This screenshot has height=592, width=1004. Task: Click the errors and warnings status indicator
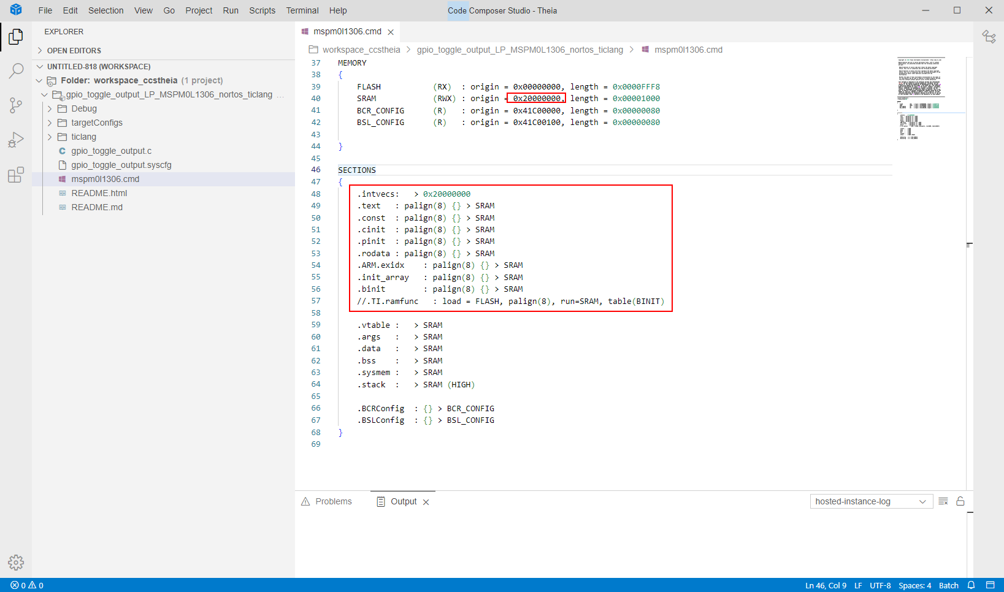click(x=27, y=585)
